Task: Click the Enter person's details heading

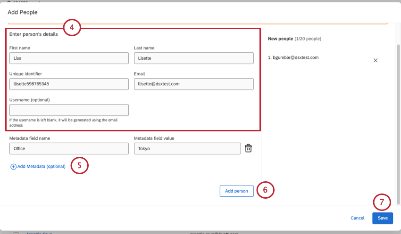Action: (33, 34)
